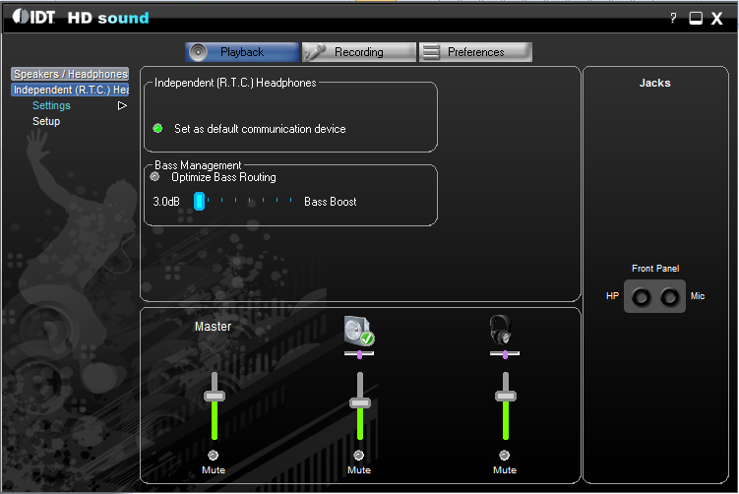Click the IDT logo in title bar

click(33, 18)
